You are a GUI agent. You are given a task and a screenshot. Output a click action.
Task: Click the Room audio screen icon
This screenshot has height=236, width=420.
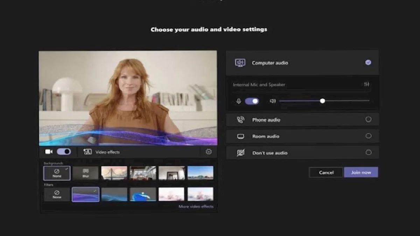(x=240, y=136)
